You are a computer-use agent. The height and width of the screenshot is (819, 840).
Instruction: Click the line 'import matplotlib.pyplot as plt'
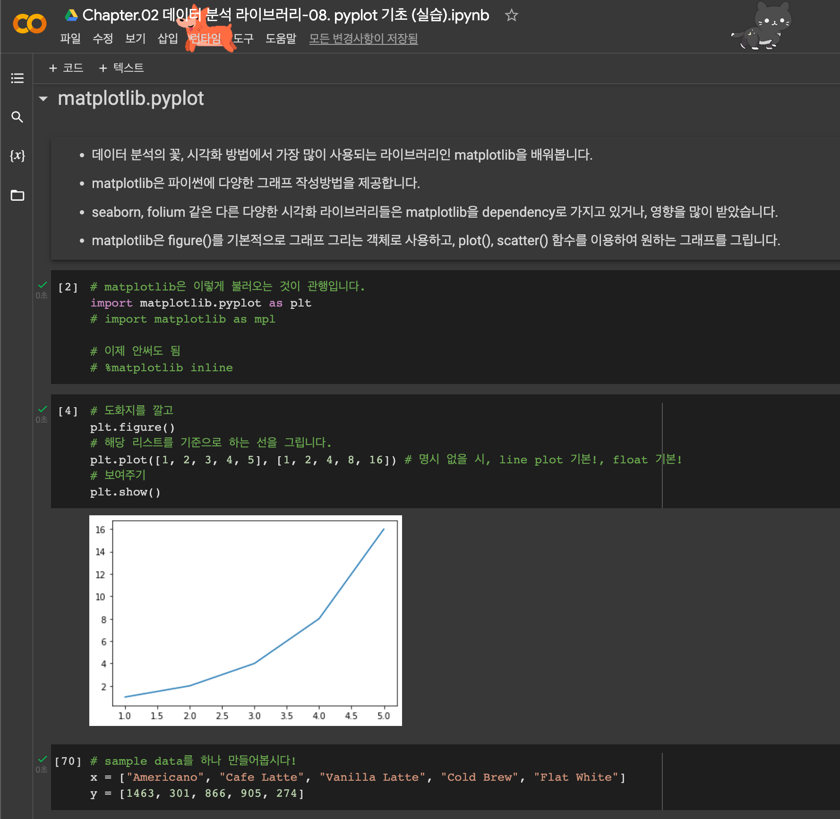201,303
